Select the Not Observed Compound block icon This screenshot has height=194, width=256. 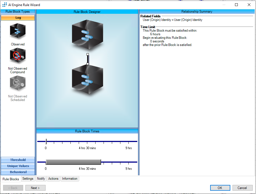18,56
